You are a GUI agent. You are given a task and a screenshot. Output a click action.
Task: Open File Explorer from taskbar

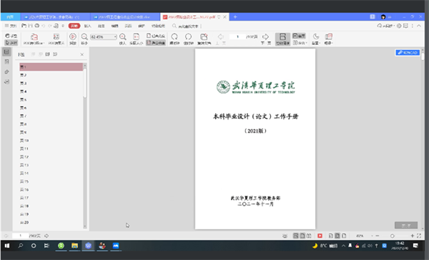pos(74,246)
